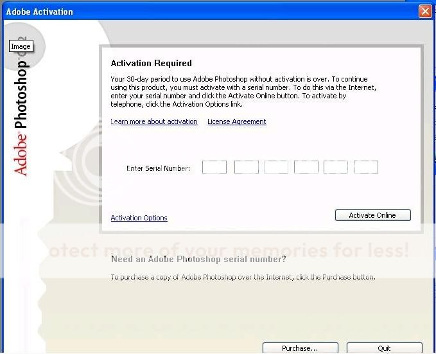The width and height of the screenshot is (436, 354).
Task: Focus the sixth serial number field
Action: pyautogui.click(x=366, y=167)
